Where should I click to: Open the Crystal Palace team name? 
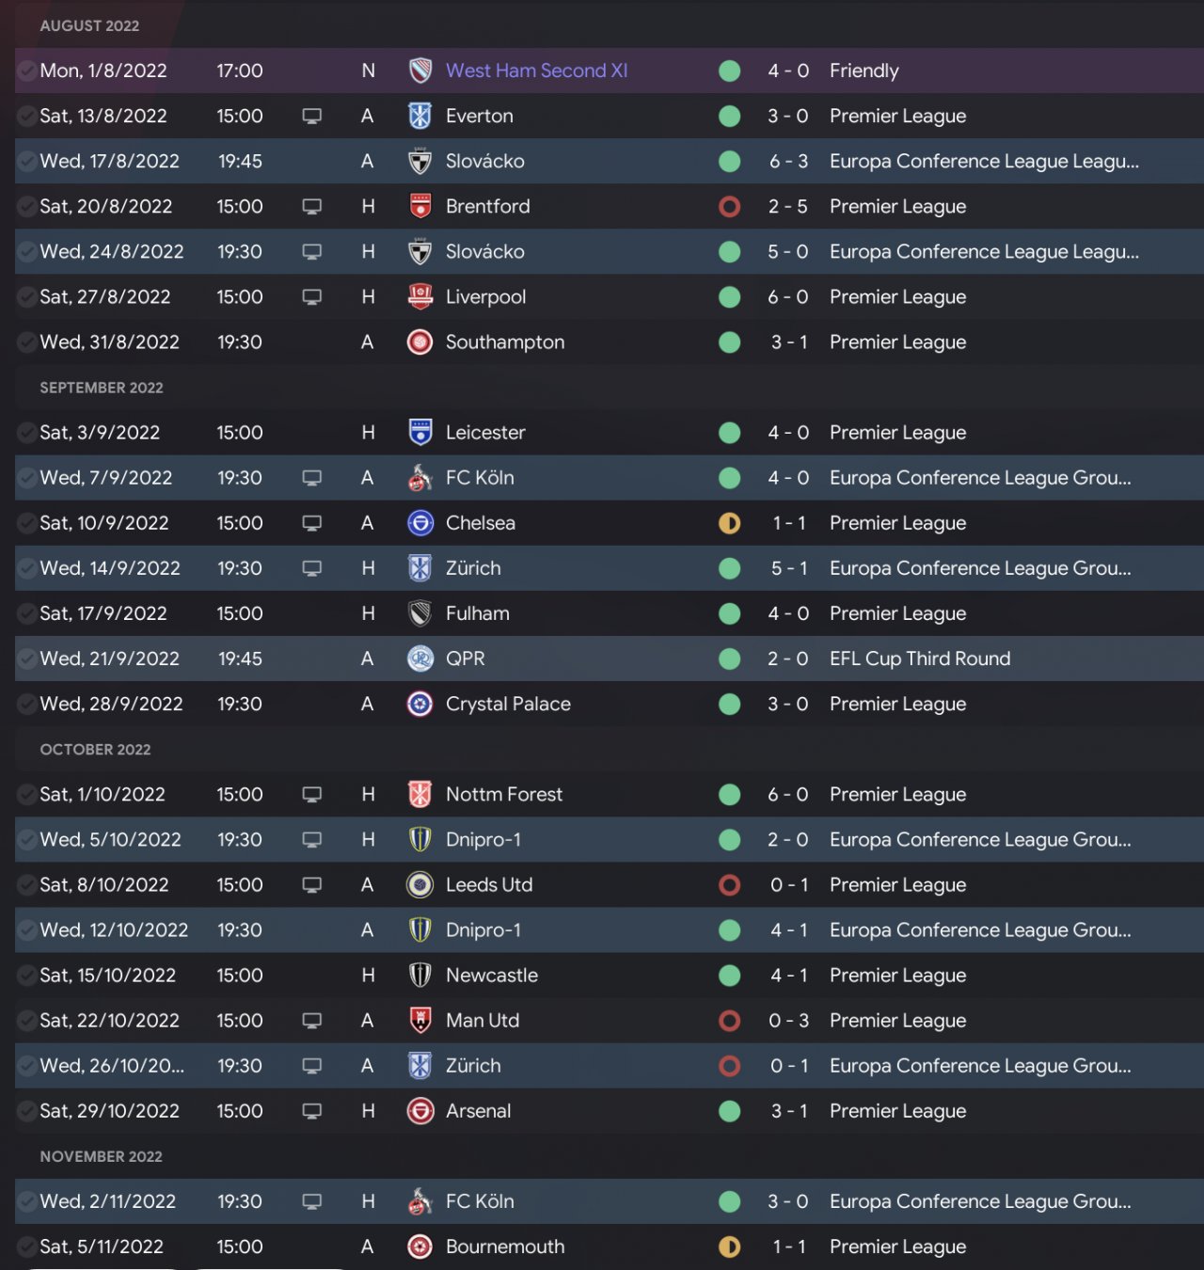click(508, 704)
